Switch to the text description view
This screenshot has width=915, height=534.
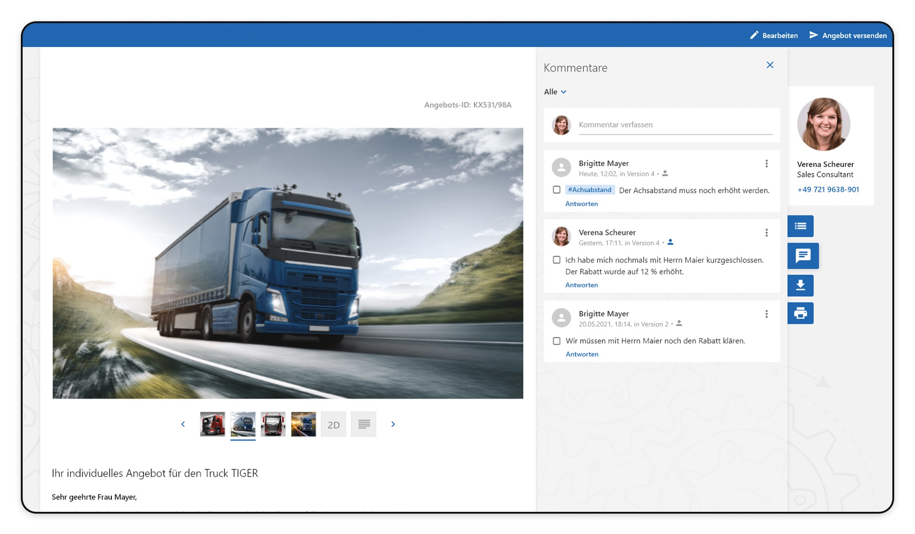[x=364, y=424]
